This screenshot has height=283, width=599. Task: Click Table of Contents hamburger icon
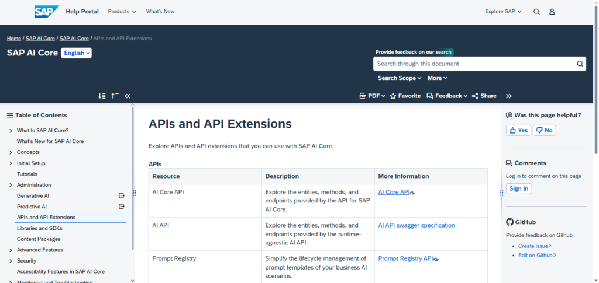(x=10, y=115)
